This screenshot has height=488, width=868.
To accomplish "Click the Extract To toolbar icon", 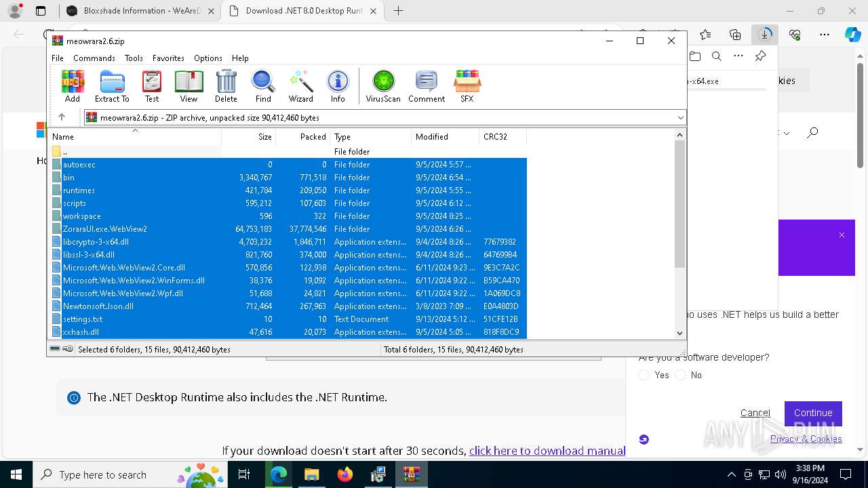I will tap(112, 86).
